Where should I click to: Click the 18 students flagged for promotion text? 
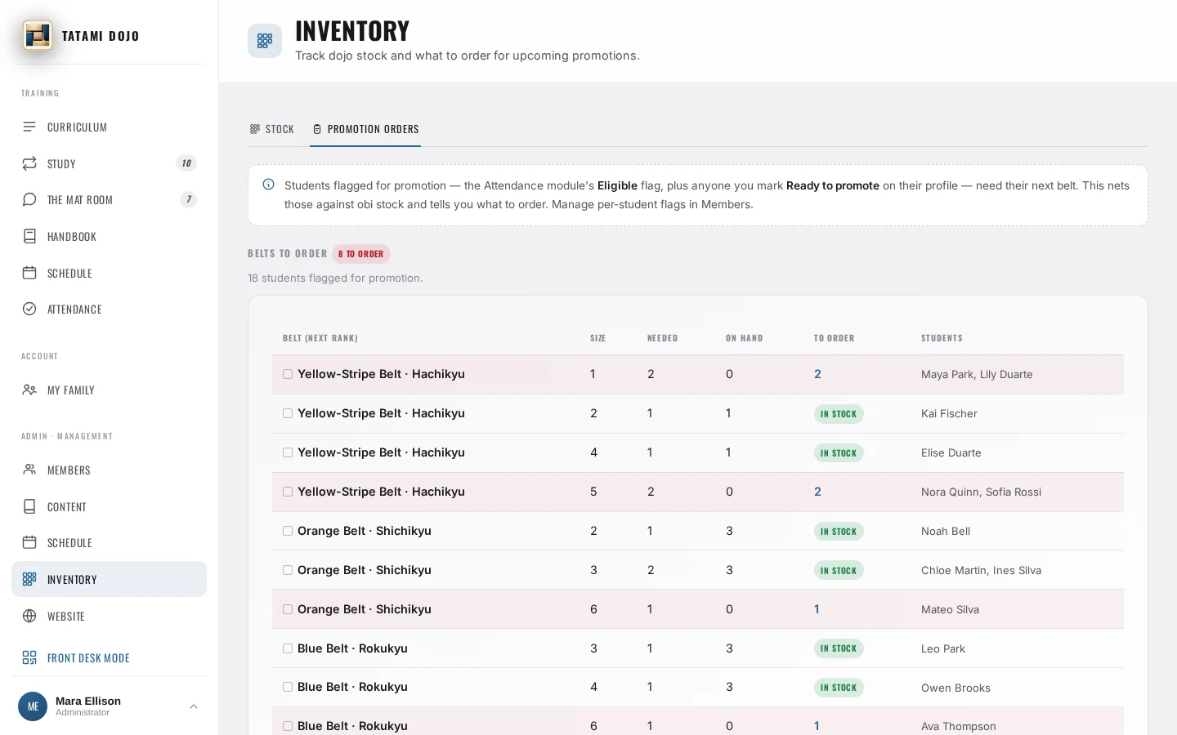[335, 278]
